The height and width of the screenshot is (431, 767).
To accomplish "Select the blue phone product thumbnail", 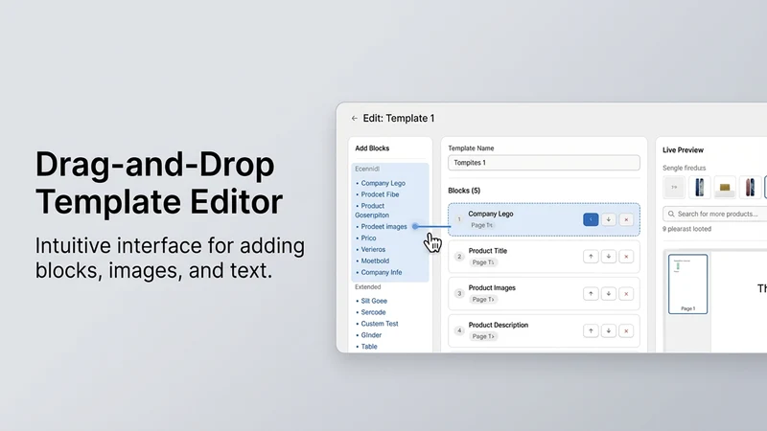I will tap(700, 187).
